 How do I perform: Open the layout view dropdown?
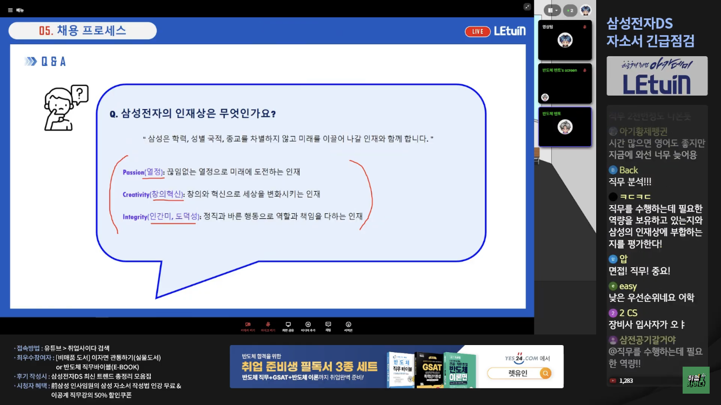point(553,10)
